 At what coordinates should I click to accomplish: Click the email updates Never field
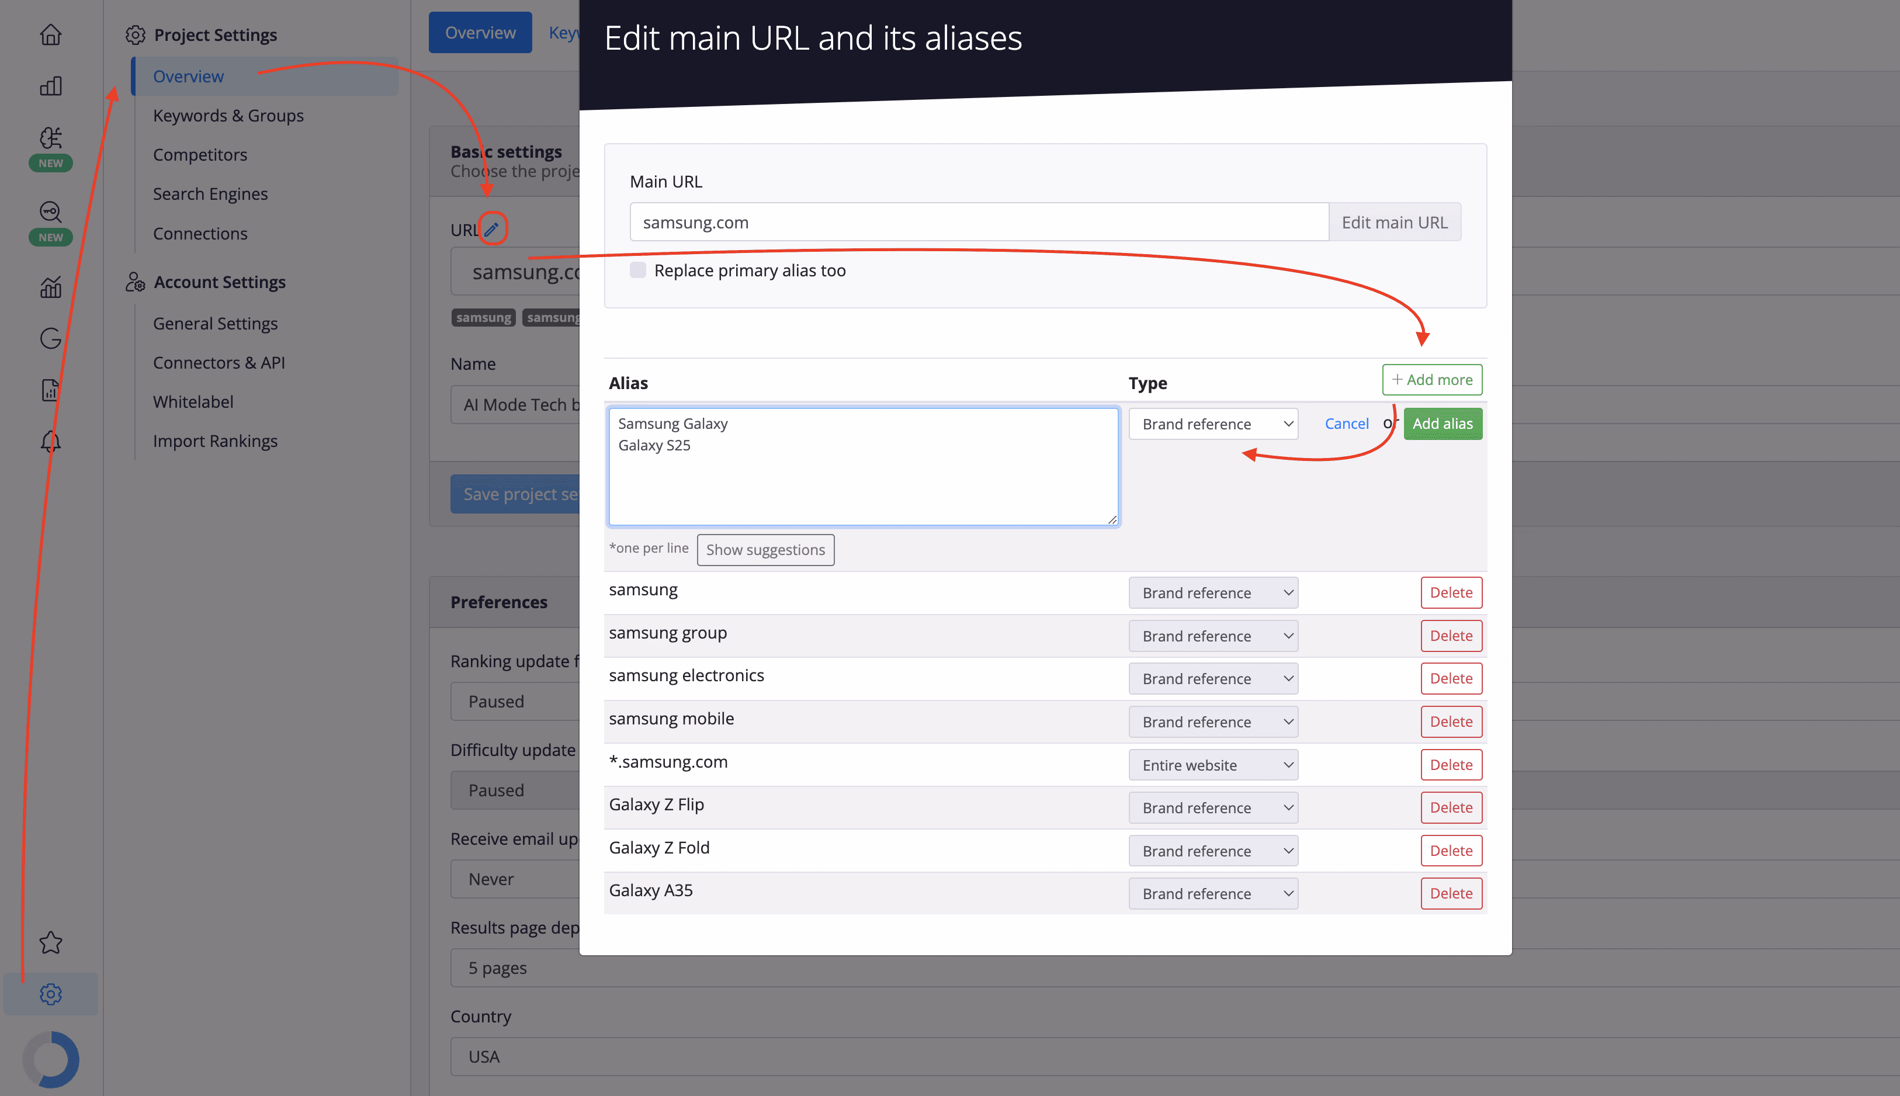[516, 879]
